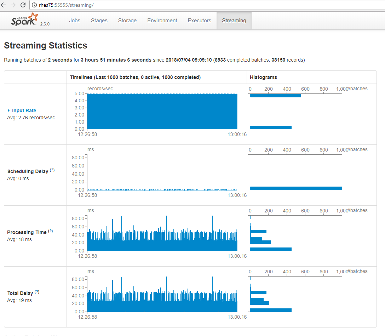Click the browser forward arrow
The image size is (385, 336).
point(13,5)
